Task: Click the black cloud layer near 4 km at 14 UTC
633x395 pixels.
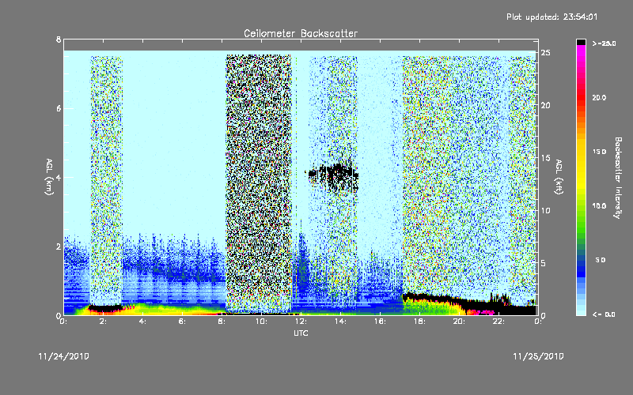Action: click(333, 175)
